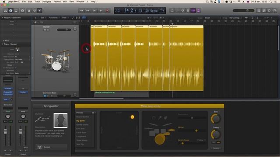Viewport: 280px width, 157px height.
Task: Click duplicate track button
Action: point(42,22)
